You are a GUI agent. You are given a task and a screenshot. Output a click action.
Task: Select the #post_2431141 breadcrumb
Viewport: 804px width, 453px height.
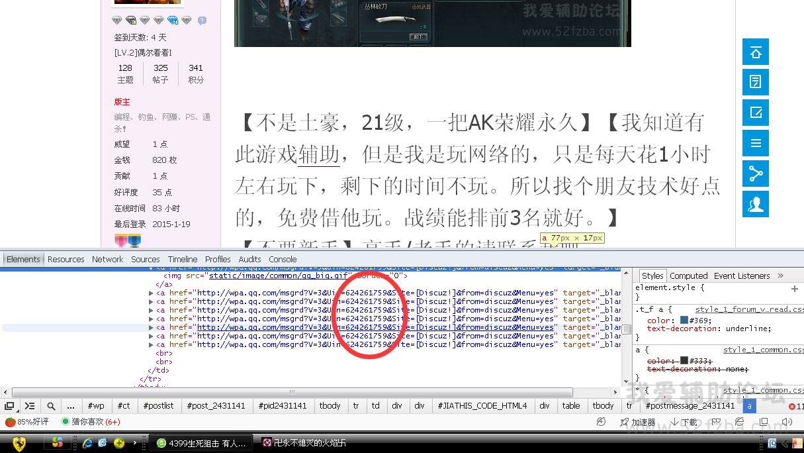tap(216, 406)
